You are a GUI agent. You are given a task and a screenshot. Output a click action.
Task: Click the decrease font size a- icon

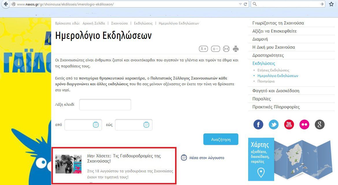tap(216, 49)
